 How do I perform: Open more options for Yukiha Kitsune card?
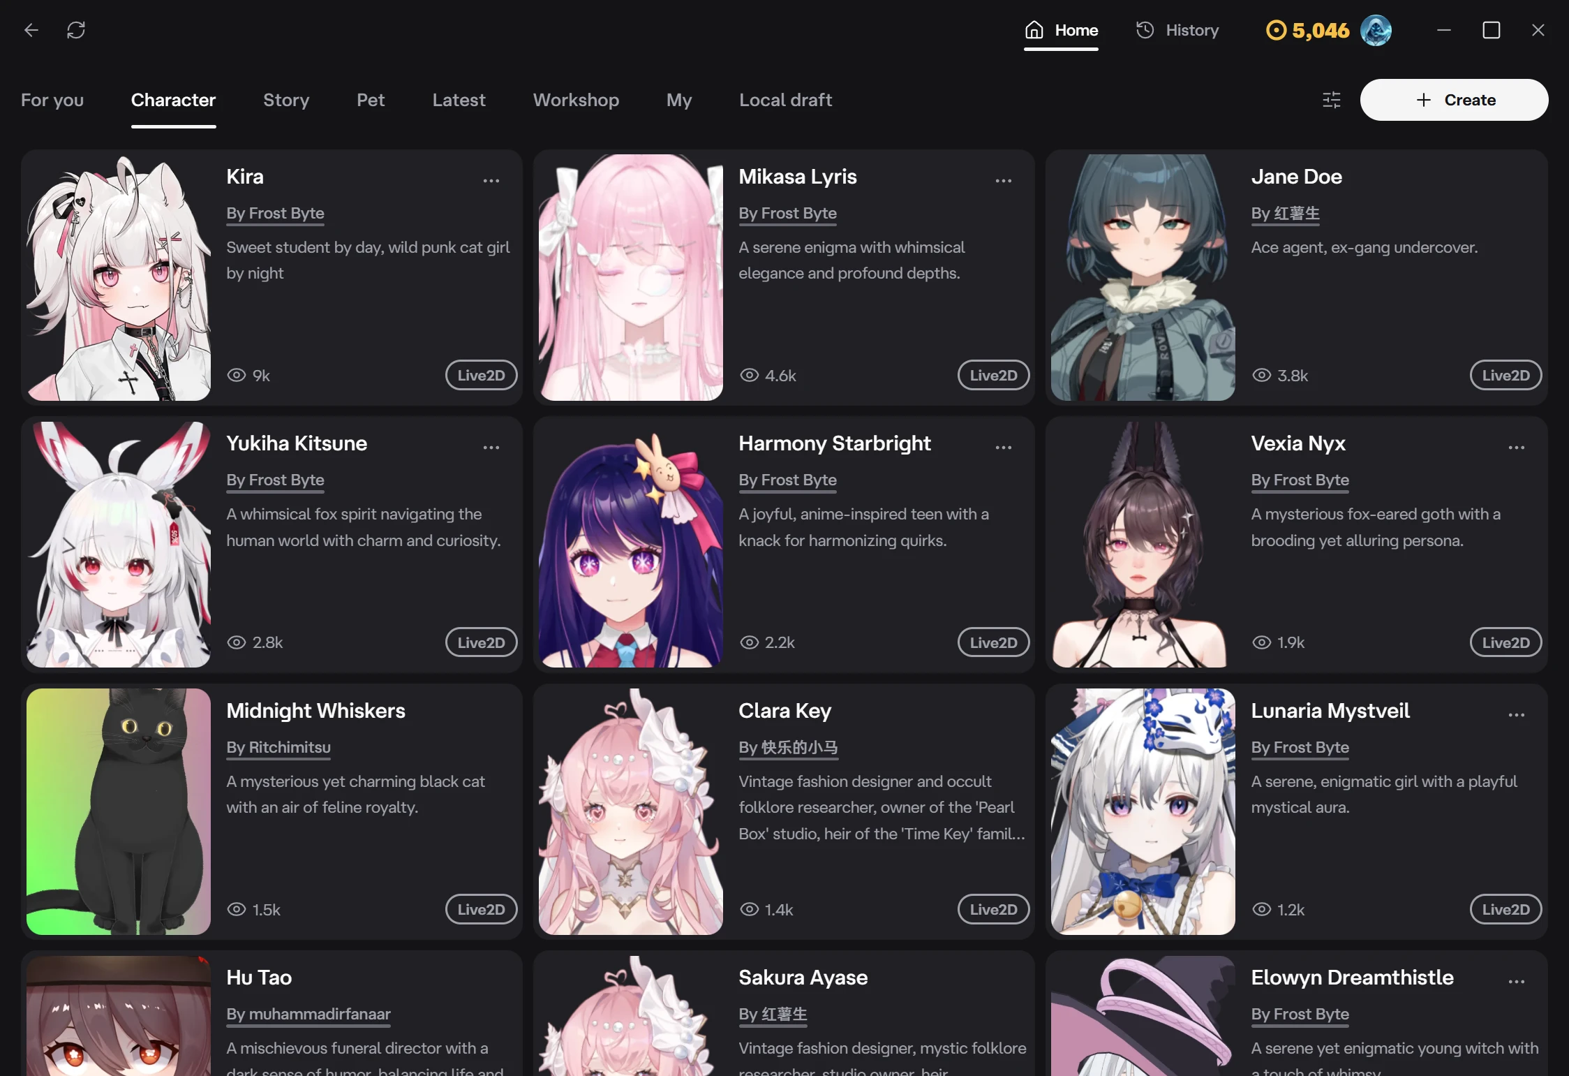pyautogui.click(x=491, y=447)
